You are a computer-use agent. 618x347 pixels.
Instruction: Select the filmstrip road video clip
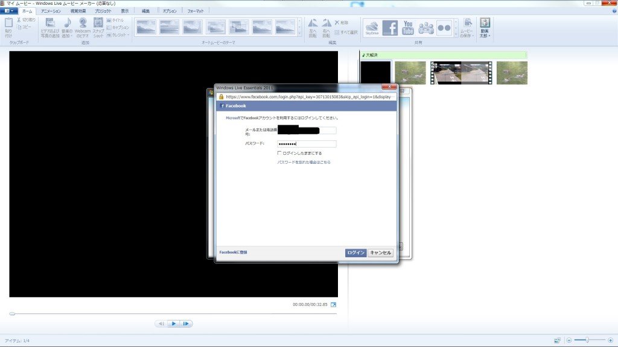(461, 73)
